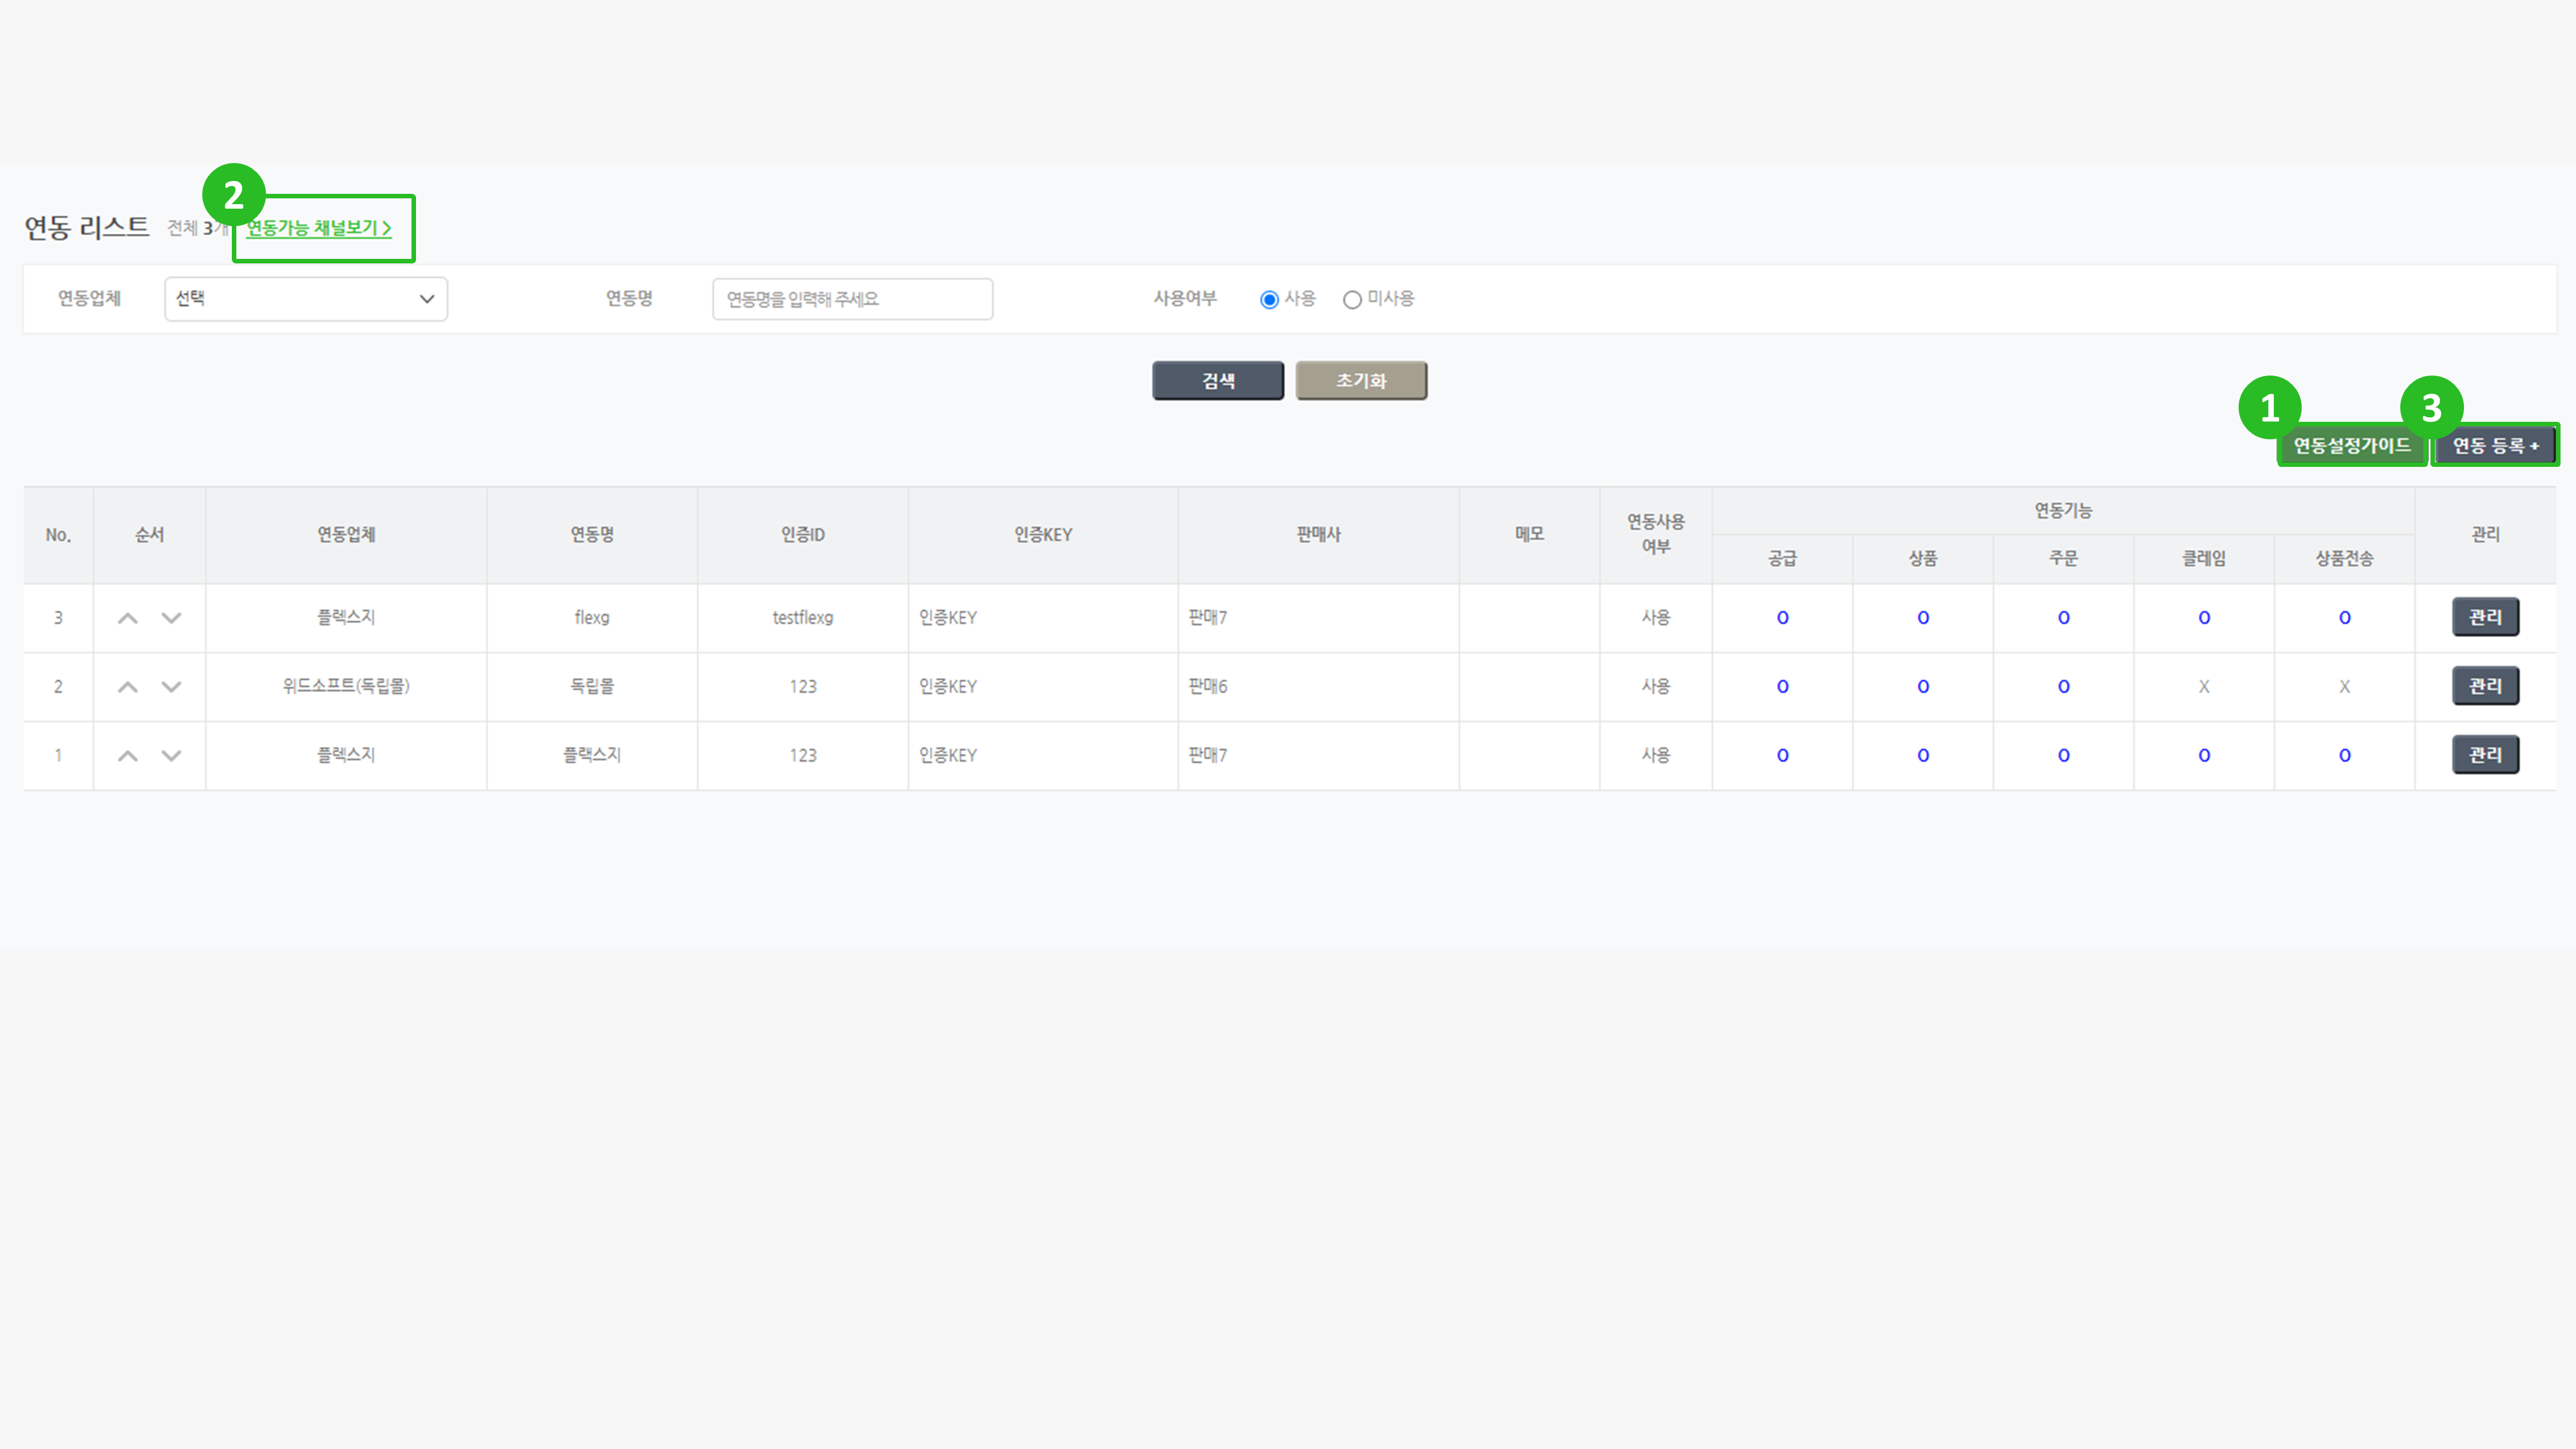Select 사용 radio button
The height and width of the screenshot is (1449, 2576).
point(1269,299)
